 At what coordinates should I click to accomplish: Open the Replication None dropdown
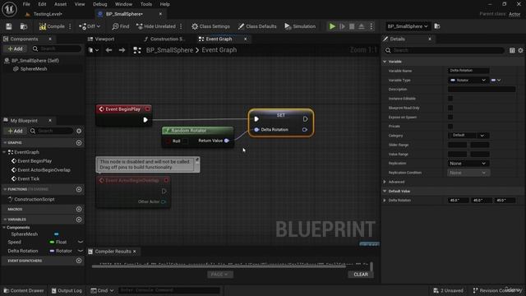(x=468, y=164)
